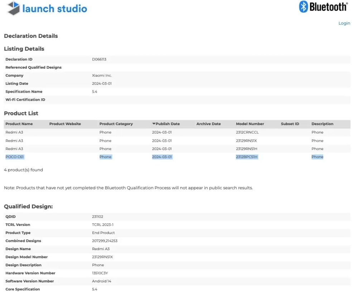Click the Description column header
The width and height of the screenshot is (352, 292).
322,124
